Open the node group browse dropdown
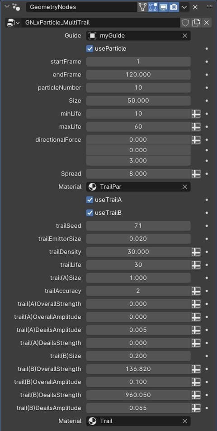Screen dimensions: 217x431 pos(13,23)
